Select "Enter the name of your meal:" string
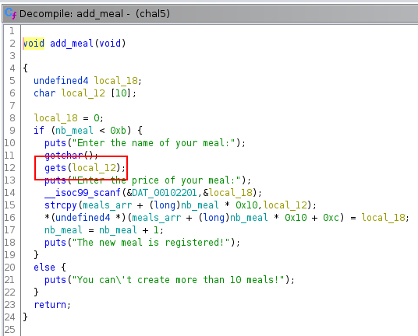418x336 pixels. (154, 143)
